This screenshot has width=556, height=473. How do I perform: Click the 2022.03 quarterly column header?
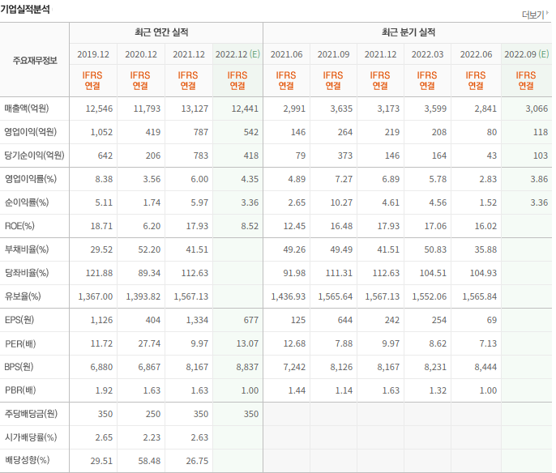427,54
